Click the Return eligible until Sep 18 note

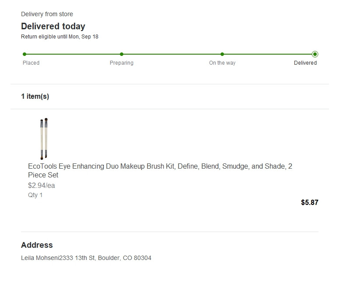click(x=59, y=37)
